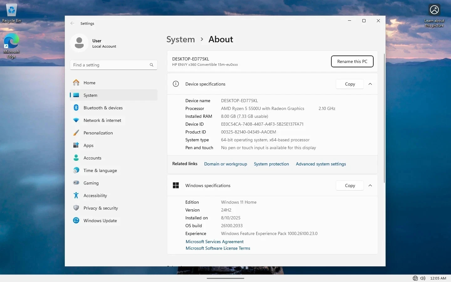The width and height of the screenshot is (451, 282).
Task: Open the Recycle Bin desktop icon
Action: tap(12, 13)
